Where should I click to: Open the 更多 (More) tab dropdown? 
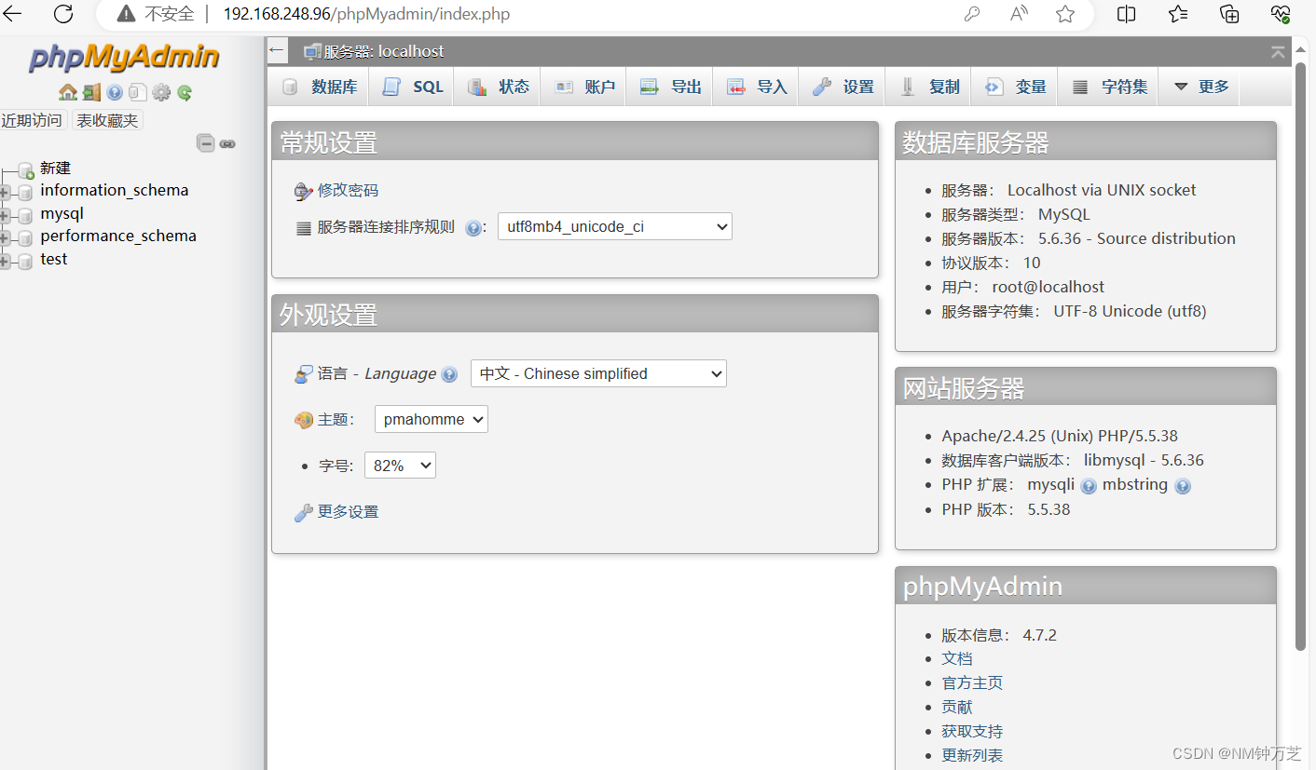tap(1200, 87)
